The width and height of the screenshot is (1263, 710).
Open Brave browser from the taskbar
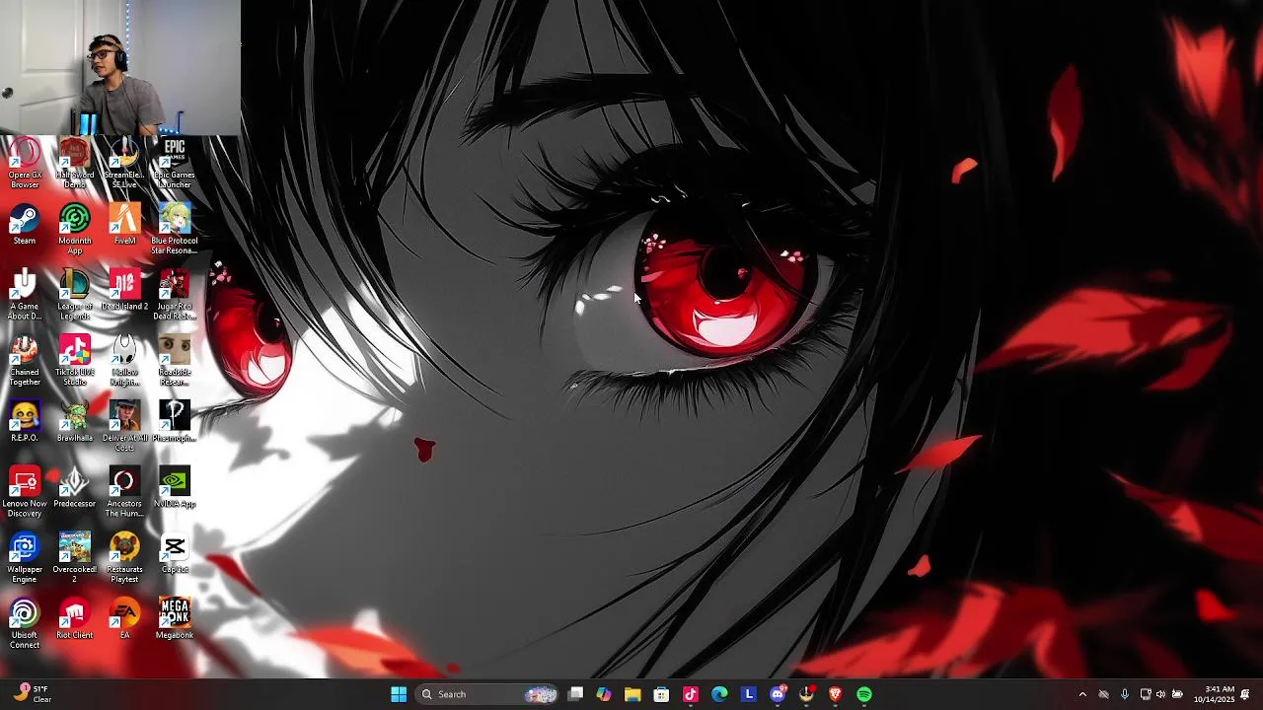[x=836, y=694]
